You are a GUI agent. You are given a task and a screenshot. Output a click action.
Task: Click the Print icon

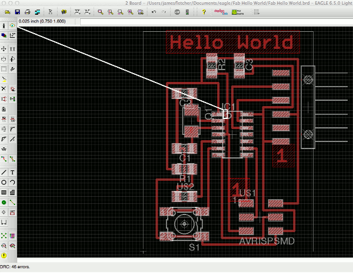pos(28,12)
